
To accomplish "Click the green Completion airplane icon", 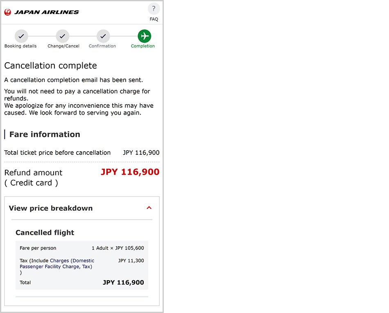I will [x=144, y=36].
